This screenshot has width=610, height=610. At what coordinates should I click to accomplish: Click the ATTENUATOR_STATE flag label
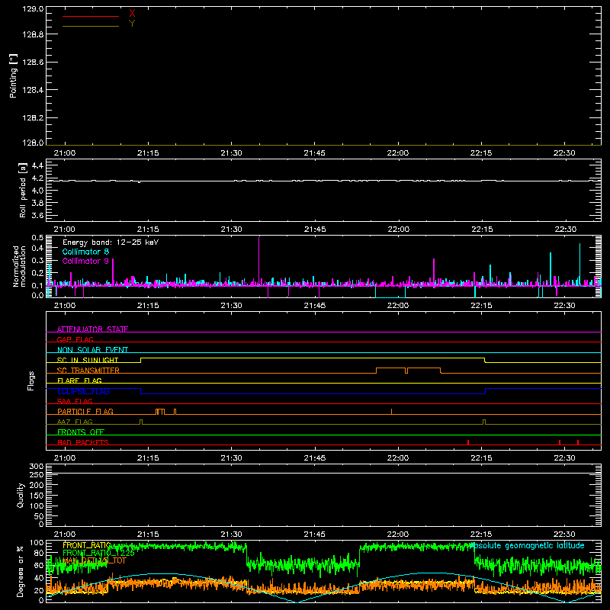[x=92, y=329]
